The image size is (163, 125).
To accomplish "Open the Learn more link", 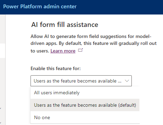I will 63,51.
